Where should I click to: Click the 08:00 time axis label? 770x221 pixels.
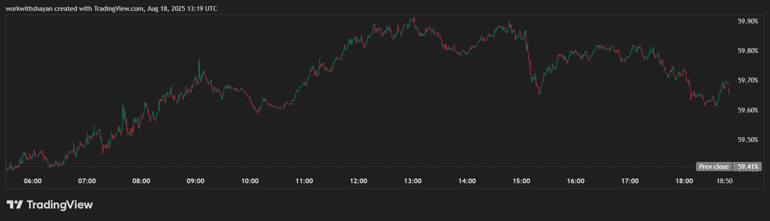click(x=141, y=181)
